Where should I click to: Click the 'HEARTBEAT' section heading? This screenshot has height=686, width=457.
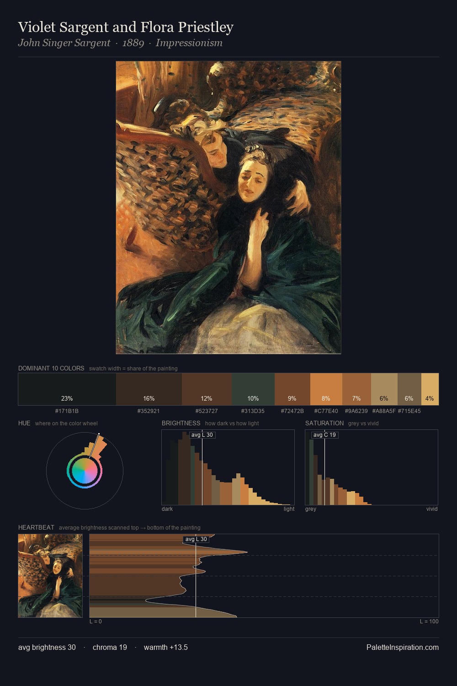[36, 527]
